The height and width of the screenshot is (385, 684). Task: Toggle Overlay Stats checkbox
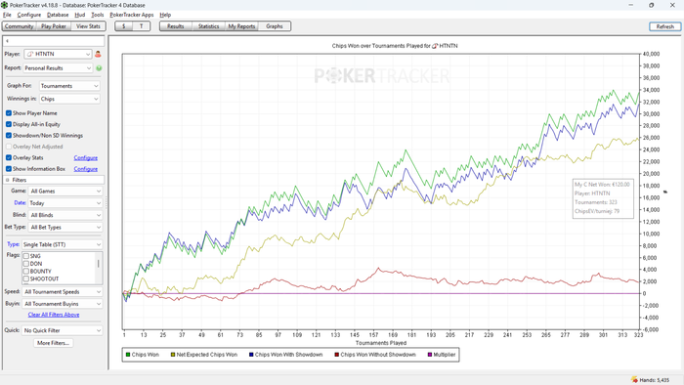(x=9, y=157)
